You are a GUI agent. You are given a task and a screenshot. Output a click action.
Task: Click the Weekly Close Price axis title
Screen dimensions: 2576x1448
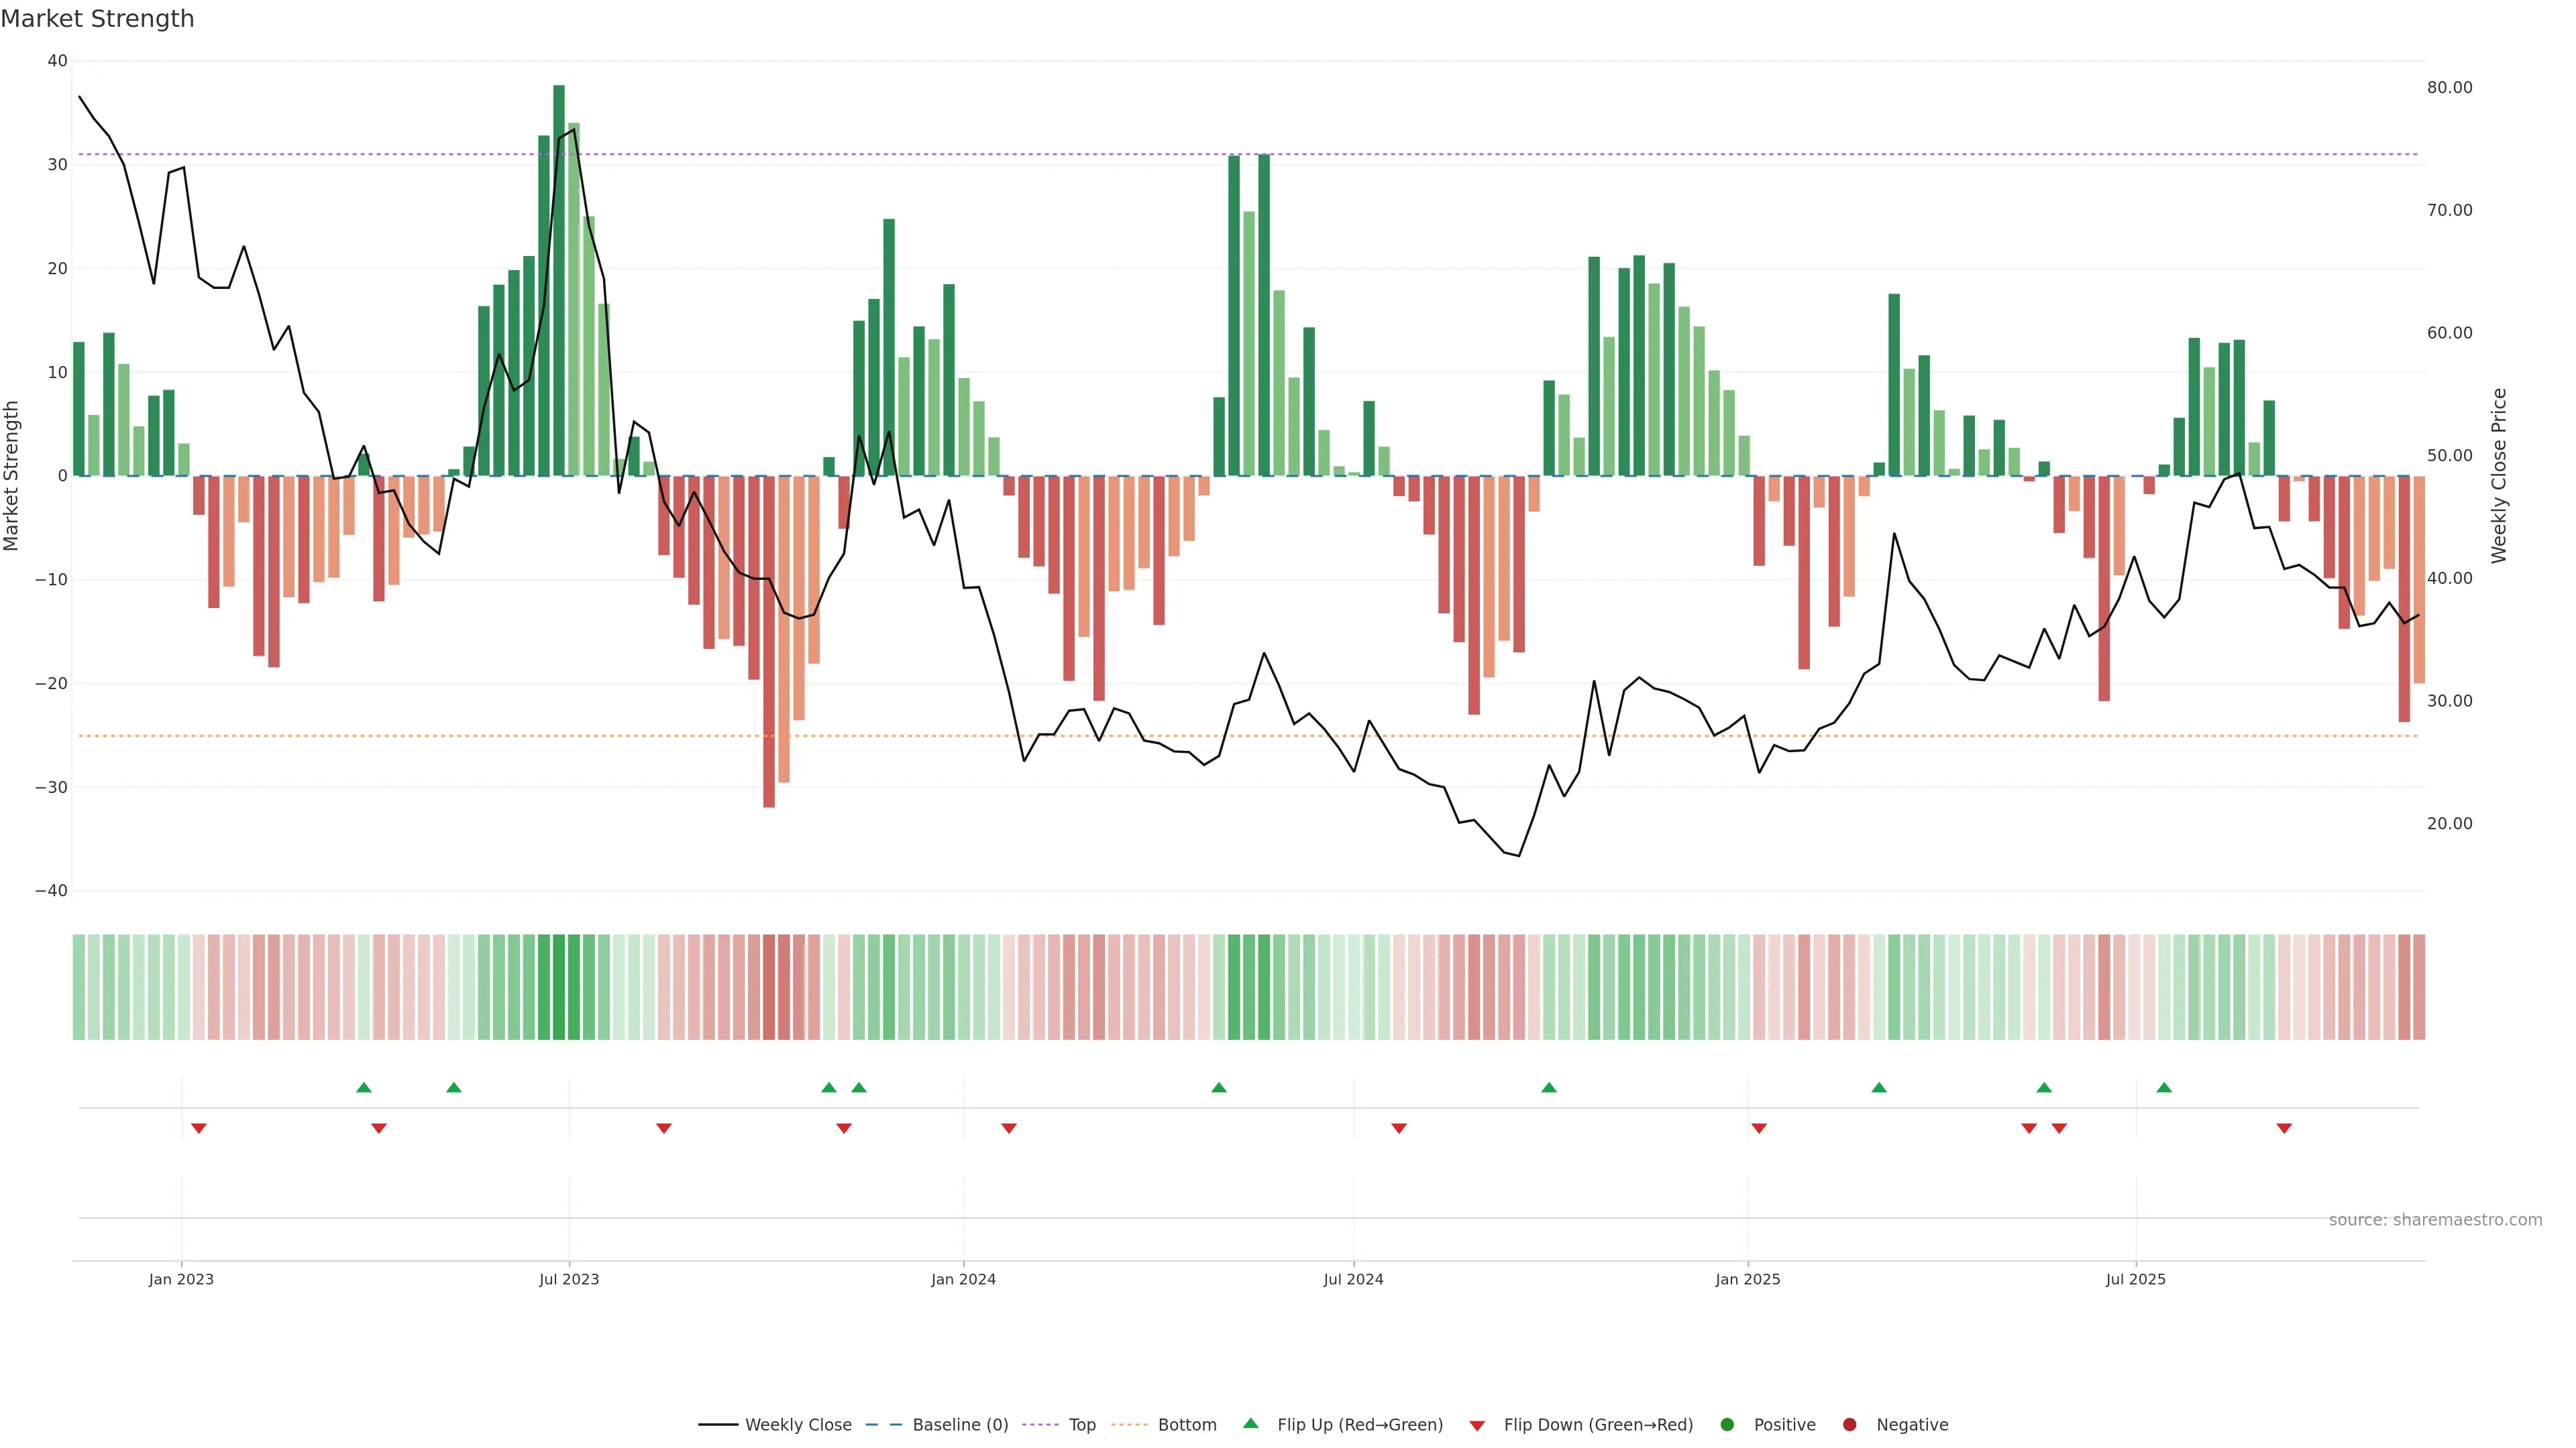pos(2499,476)
